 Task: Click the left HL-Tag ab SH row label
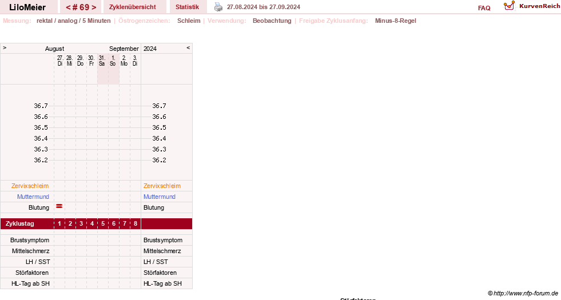(x=30, y=283)
